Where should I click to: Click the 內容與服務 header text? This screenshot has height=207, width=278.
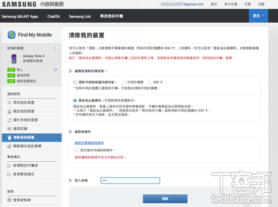point(52,4)
